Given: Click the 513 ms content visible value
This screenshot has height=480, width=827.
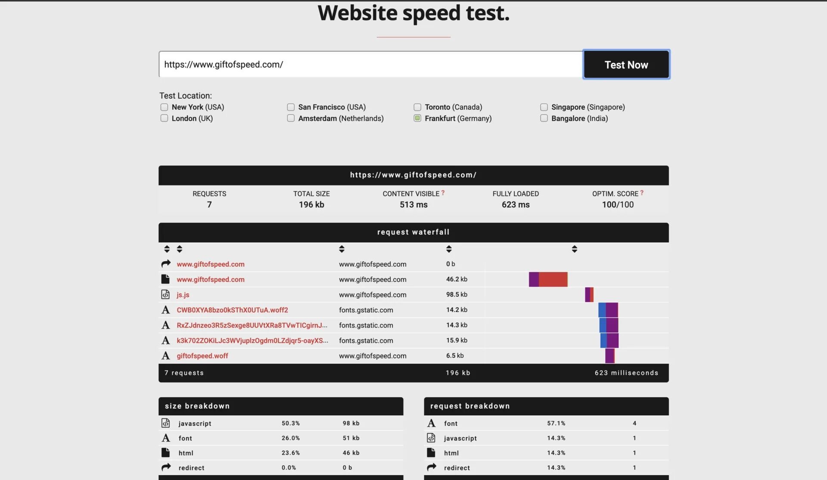Looking at the screenshot, I should pos(413,205).
